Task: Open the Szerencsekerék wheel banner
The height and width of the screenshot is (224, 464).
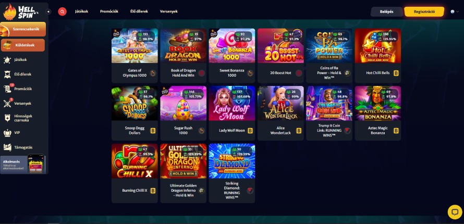Action: tap(23, 29)
